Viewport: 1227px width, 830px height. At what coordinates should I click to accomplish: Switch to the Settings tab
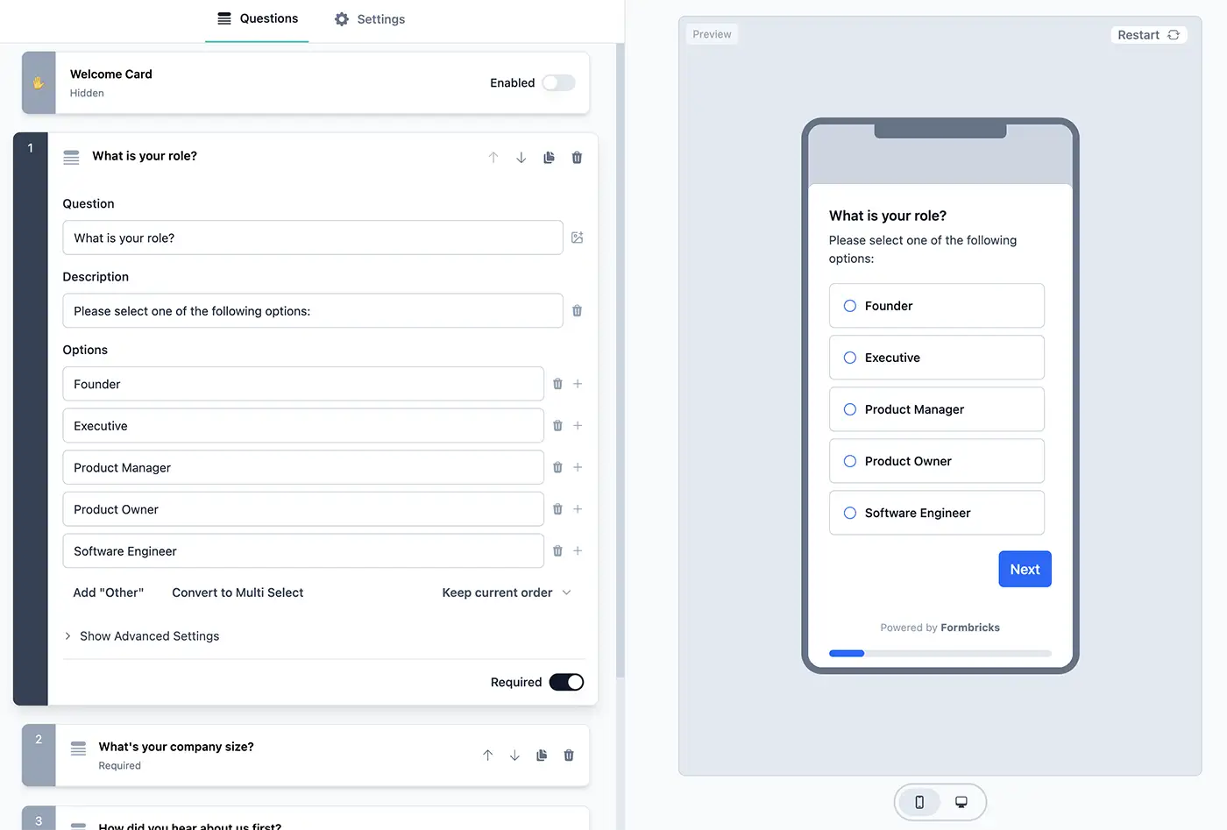[x=369, y=18]
